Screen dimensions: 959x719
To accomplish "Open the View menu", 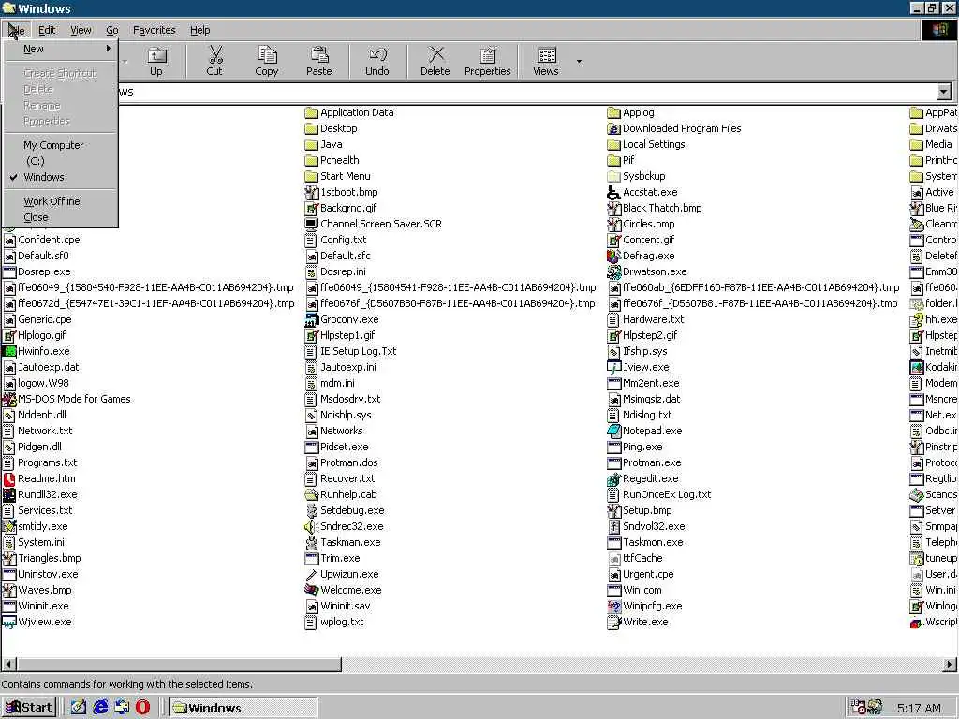I will click(81, 30).
